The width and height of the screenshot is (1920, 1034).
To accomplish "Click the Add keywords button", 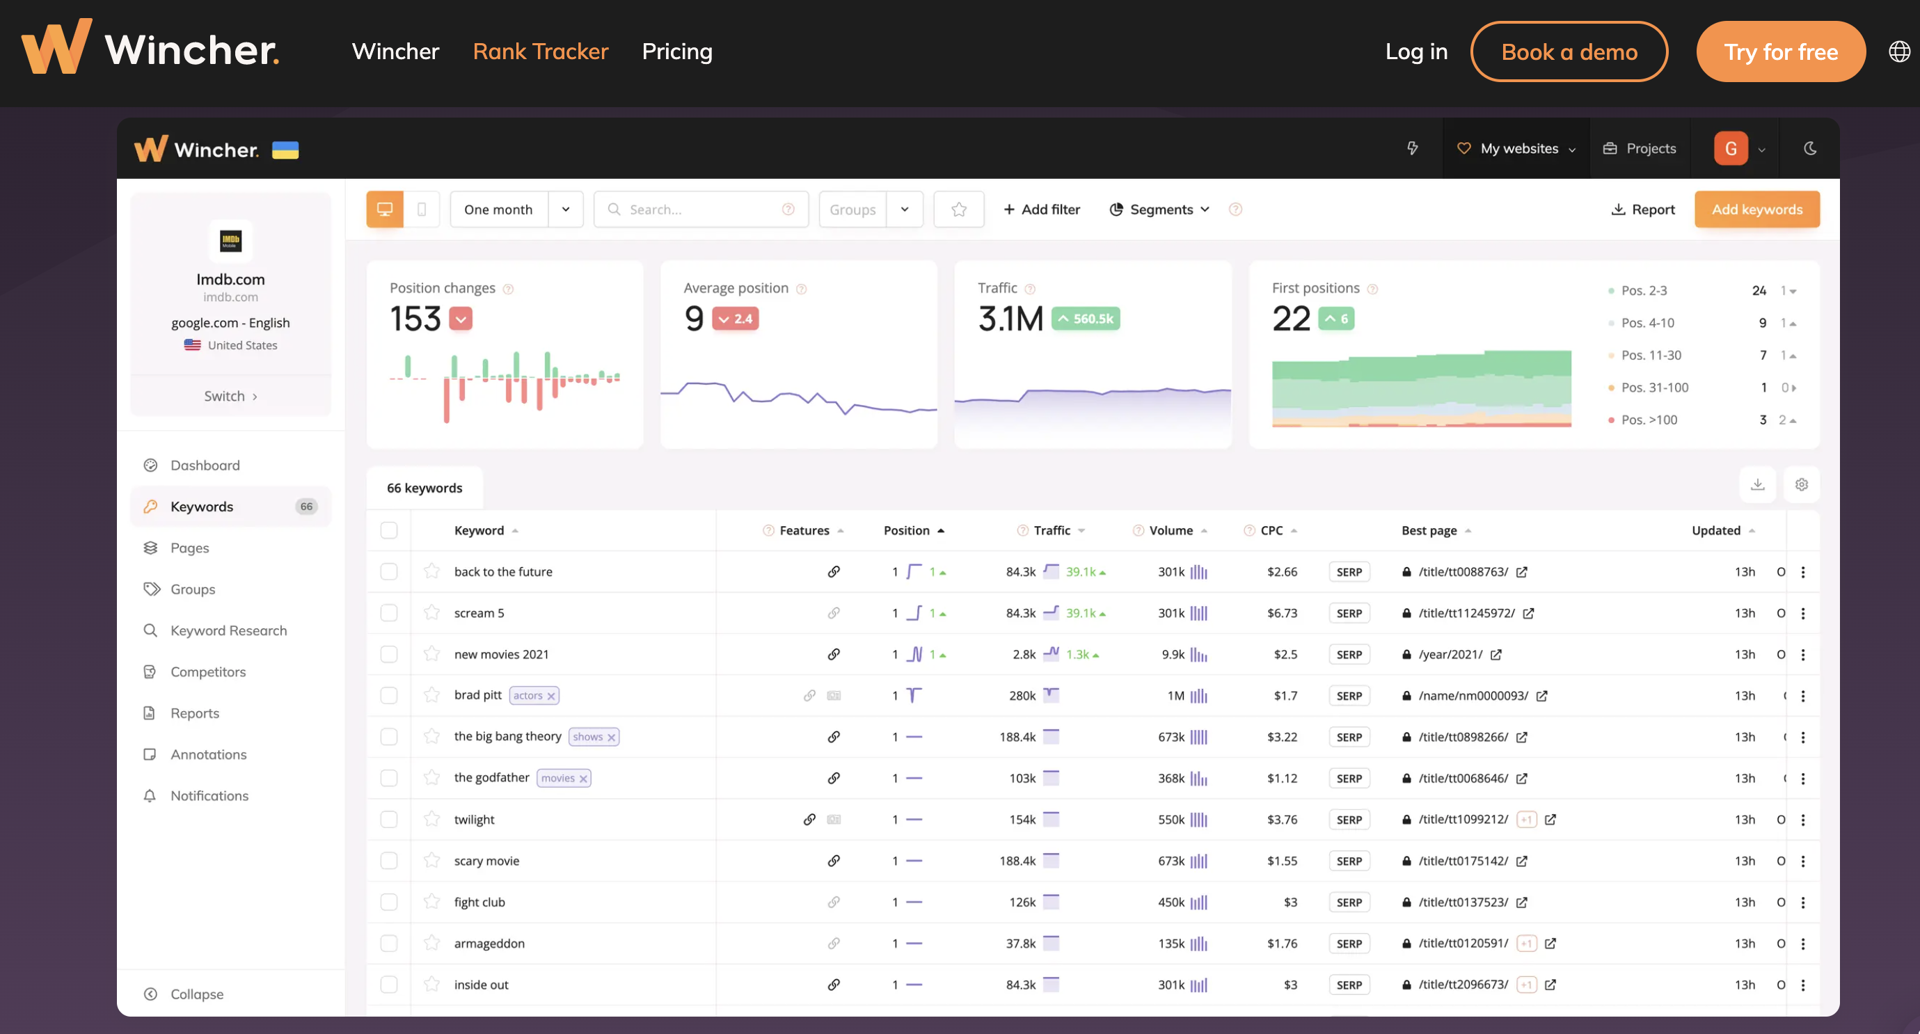I will coord(1756,209).
